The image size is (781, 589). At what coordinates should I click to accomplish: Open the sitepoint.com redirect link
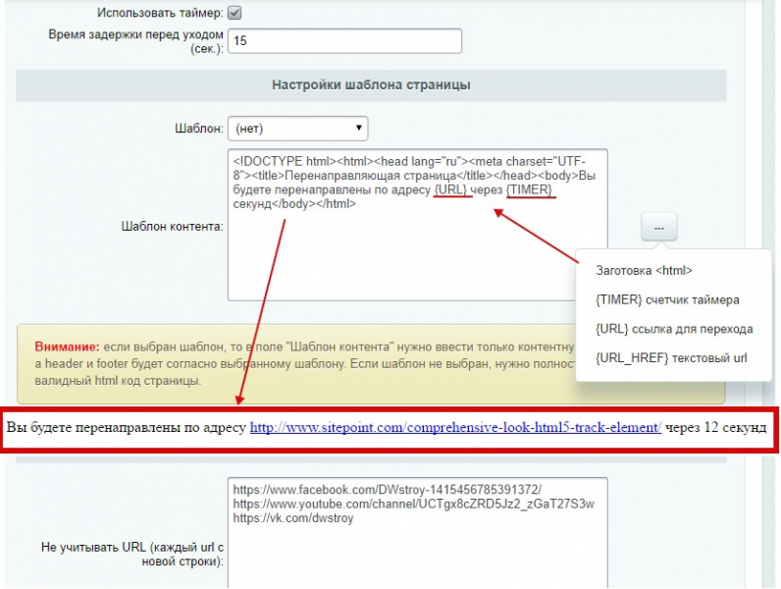pyautogui.click(x=455, y=428)
